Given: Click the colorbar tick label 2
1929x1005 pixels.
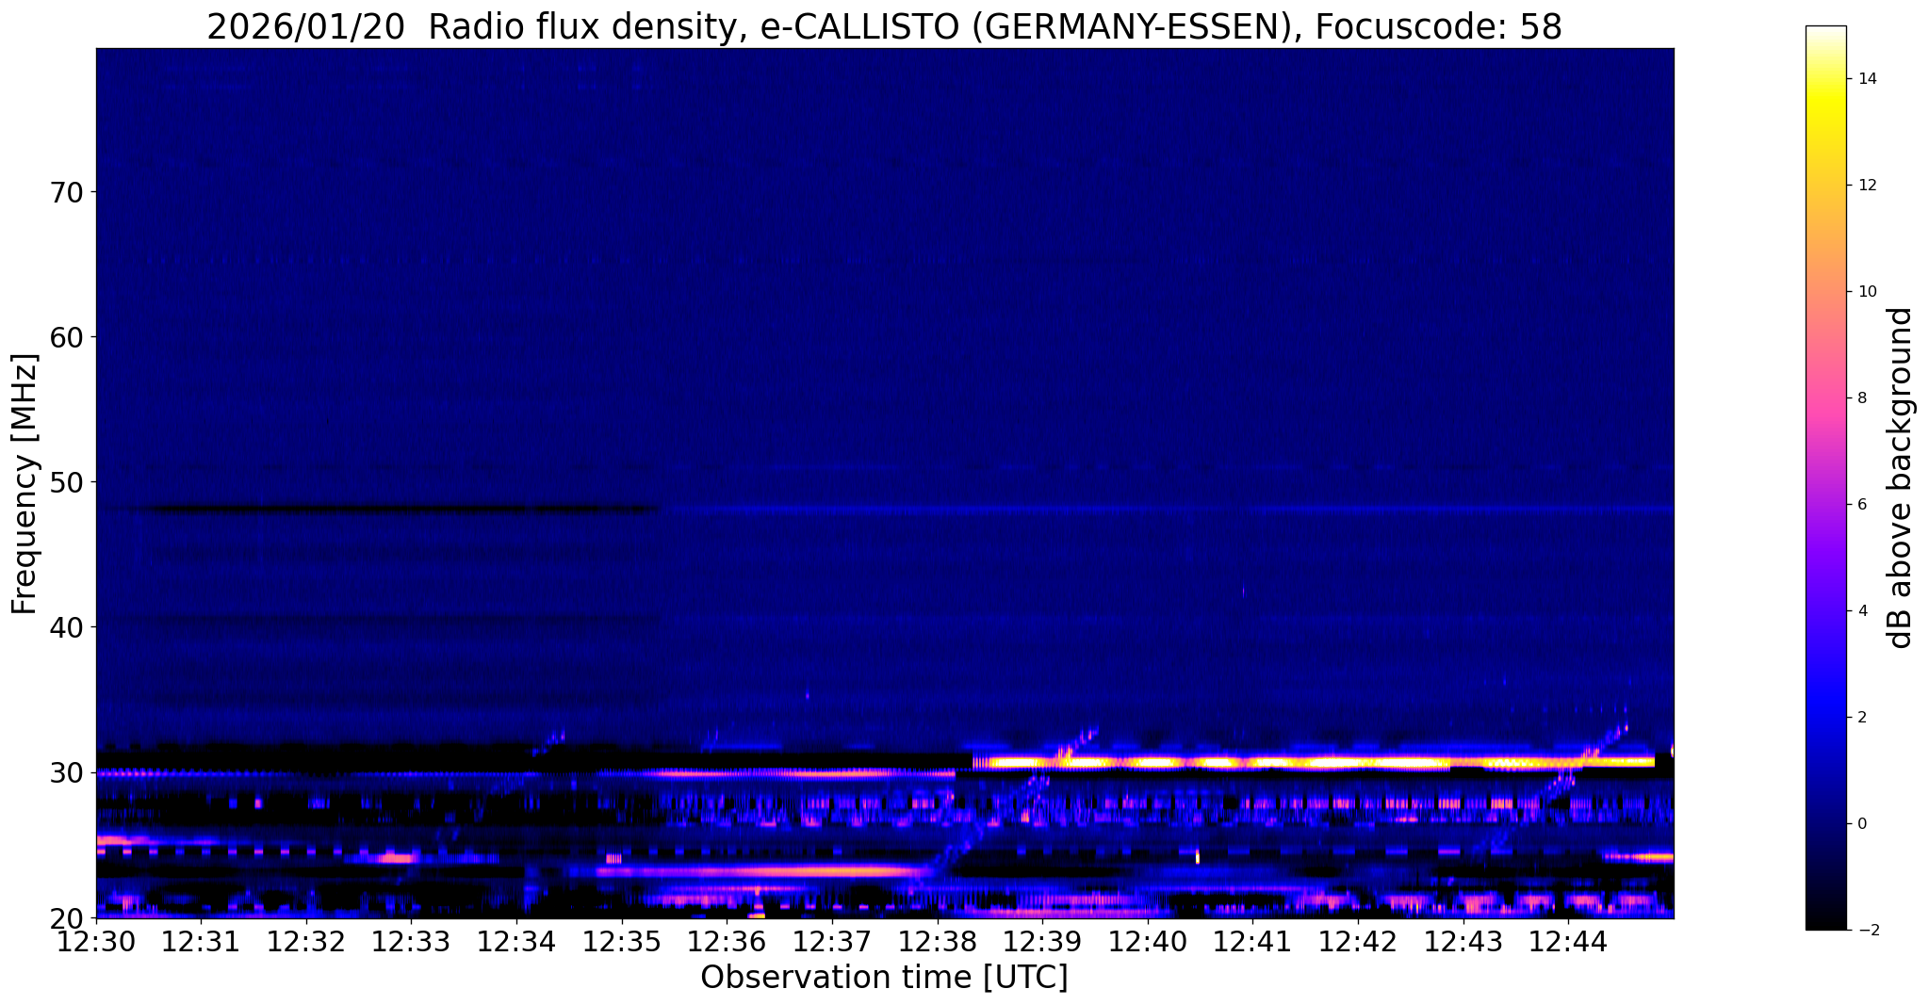Looking at the screenshot, I should 1861,717.
